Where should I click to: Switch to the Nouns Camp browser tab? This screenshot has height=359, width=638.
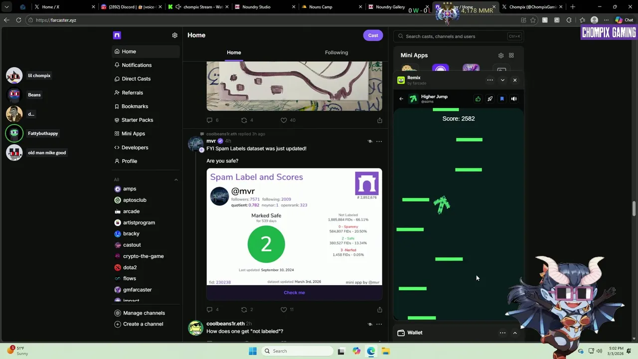pyautogui.click(x=331, y=7)
